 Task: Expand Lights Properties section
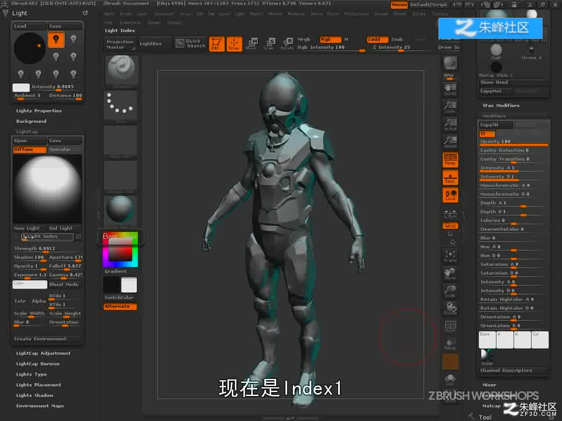pos(39,111)
